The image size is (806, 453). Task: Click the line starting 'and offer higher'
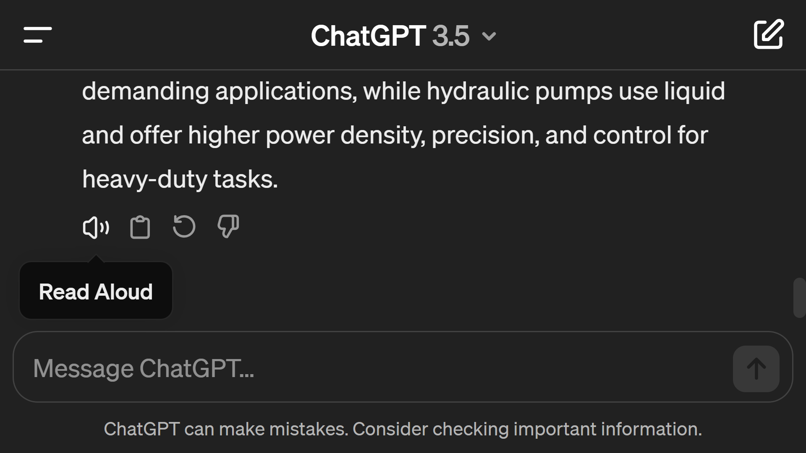395,135
